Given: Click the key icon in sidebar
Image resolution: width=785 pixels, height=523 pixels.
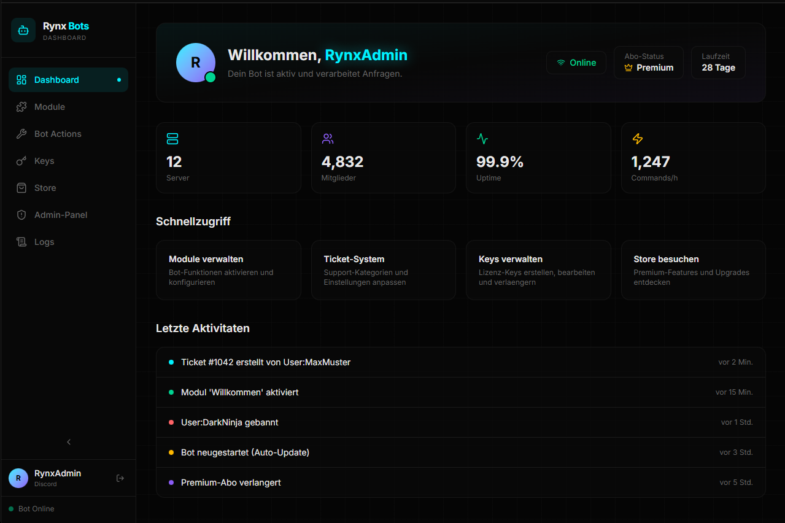Looking at the screenshot, I should (21, 161).
